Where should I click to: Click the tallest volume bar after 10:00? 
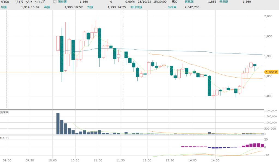(x=58, y=123)
